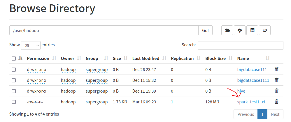Click the create new directory icon
Screen dimensions: 291x122
pyautogui.click(x=265, y=30)
